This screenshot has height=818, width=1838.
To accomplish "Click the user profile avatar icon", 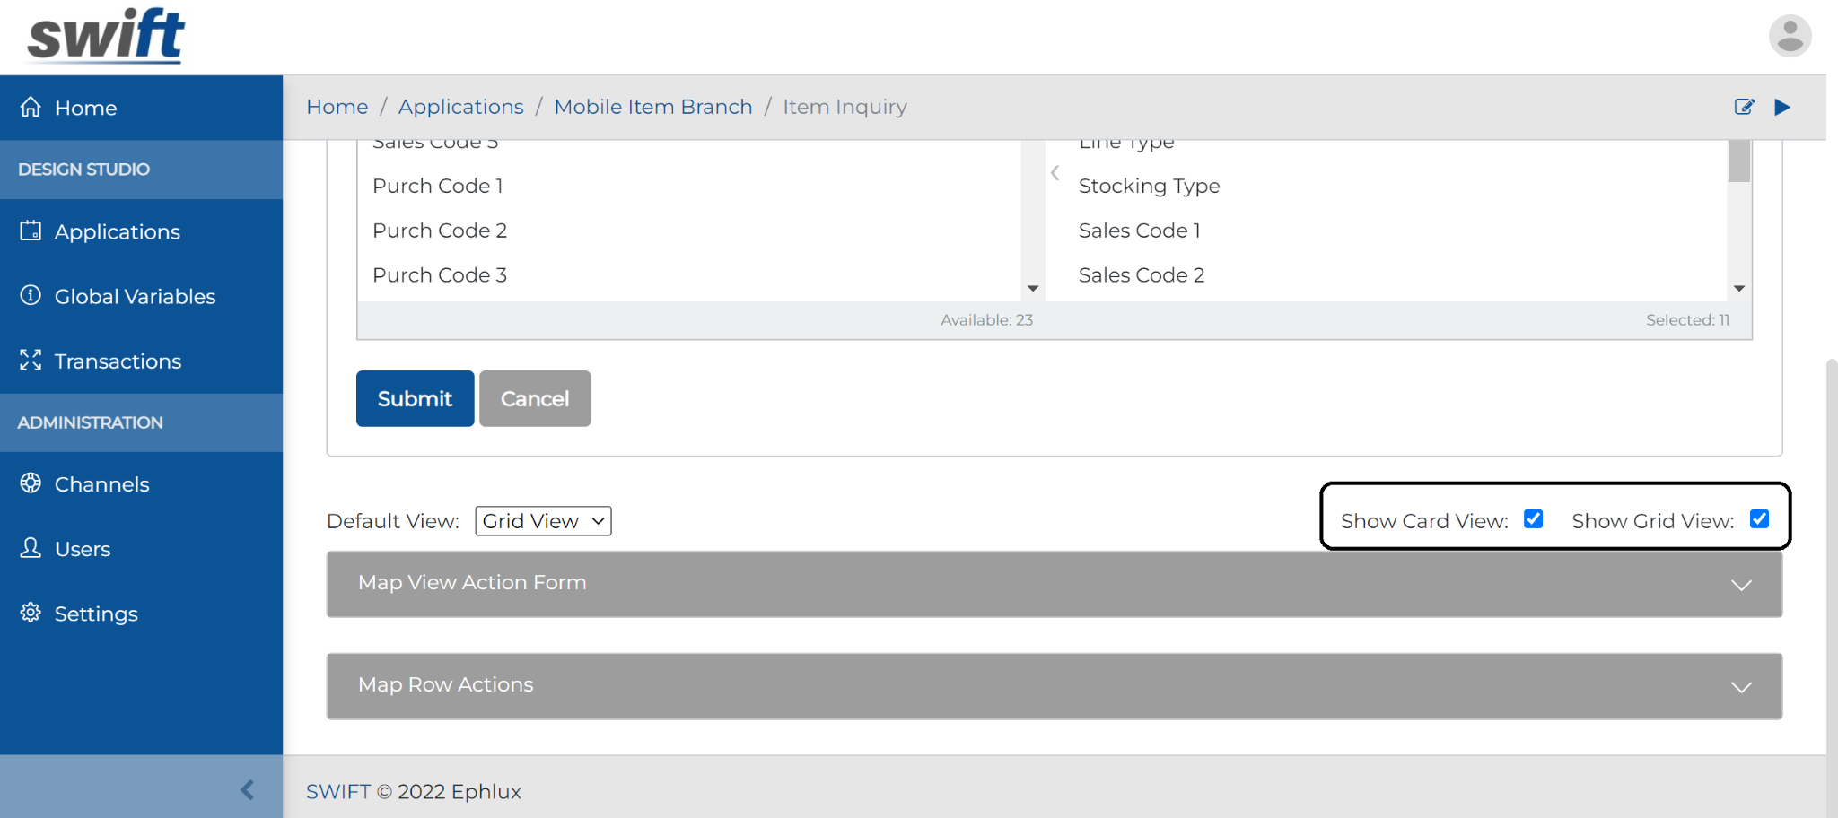I will coord(1790,36).
